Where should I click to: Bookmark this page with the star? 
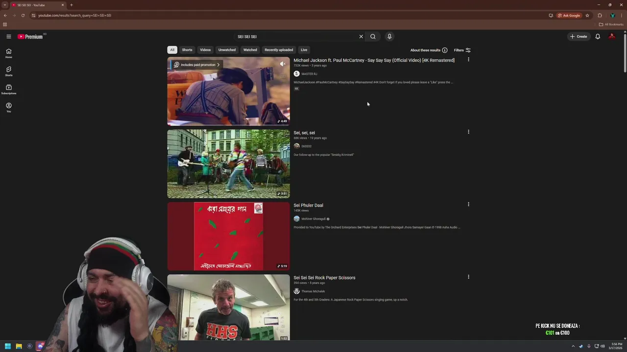click(587, 15)
